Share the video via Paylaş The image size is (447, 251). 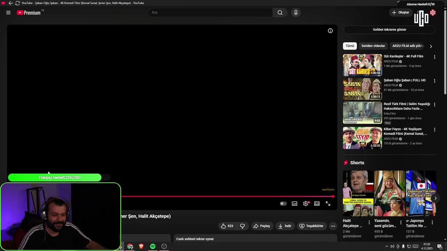(x=262, y=226)
